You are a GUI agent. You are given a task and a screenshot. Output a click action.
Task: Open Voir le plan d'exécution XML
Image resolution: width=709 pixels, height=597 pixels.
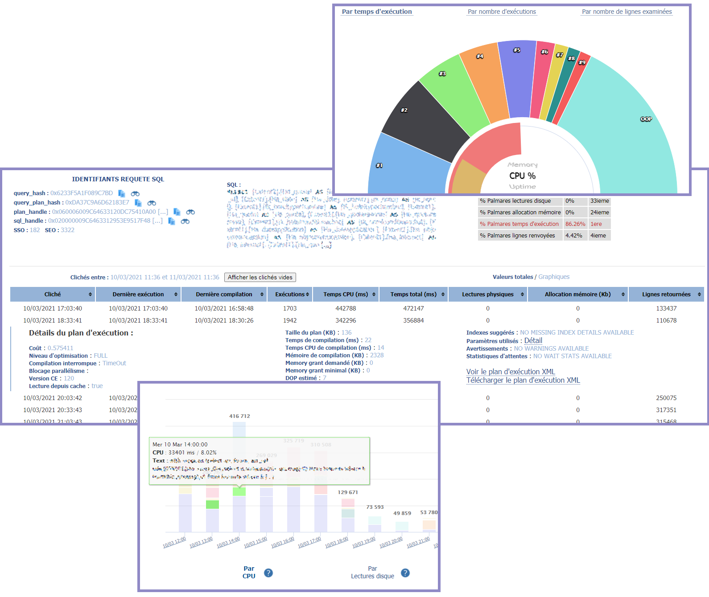(511, 372)
